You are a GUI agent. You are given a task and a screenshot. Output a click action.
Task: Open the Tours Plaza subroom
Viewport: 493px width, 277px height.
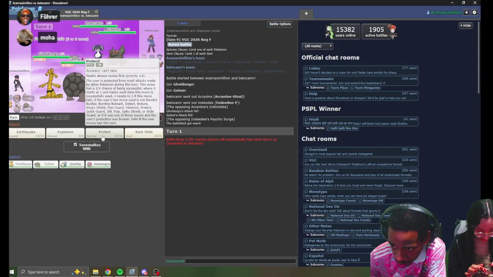coord(338,88)
